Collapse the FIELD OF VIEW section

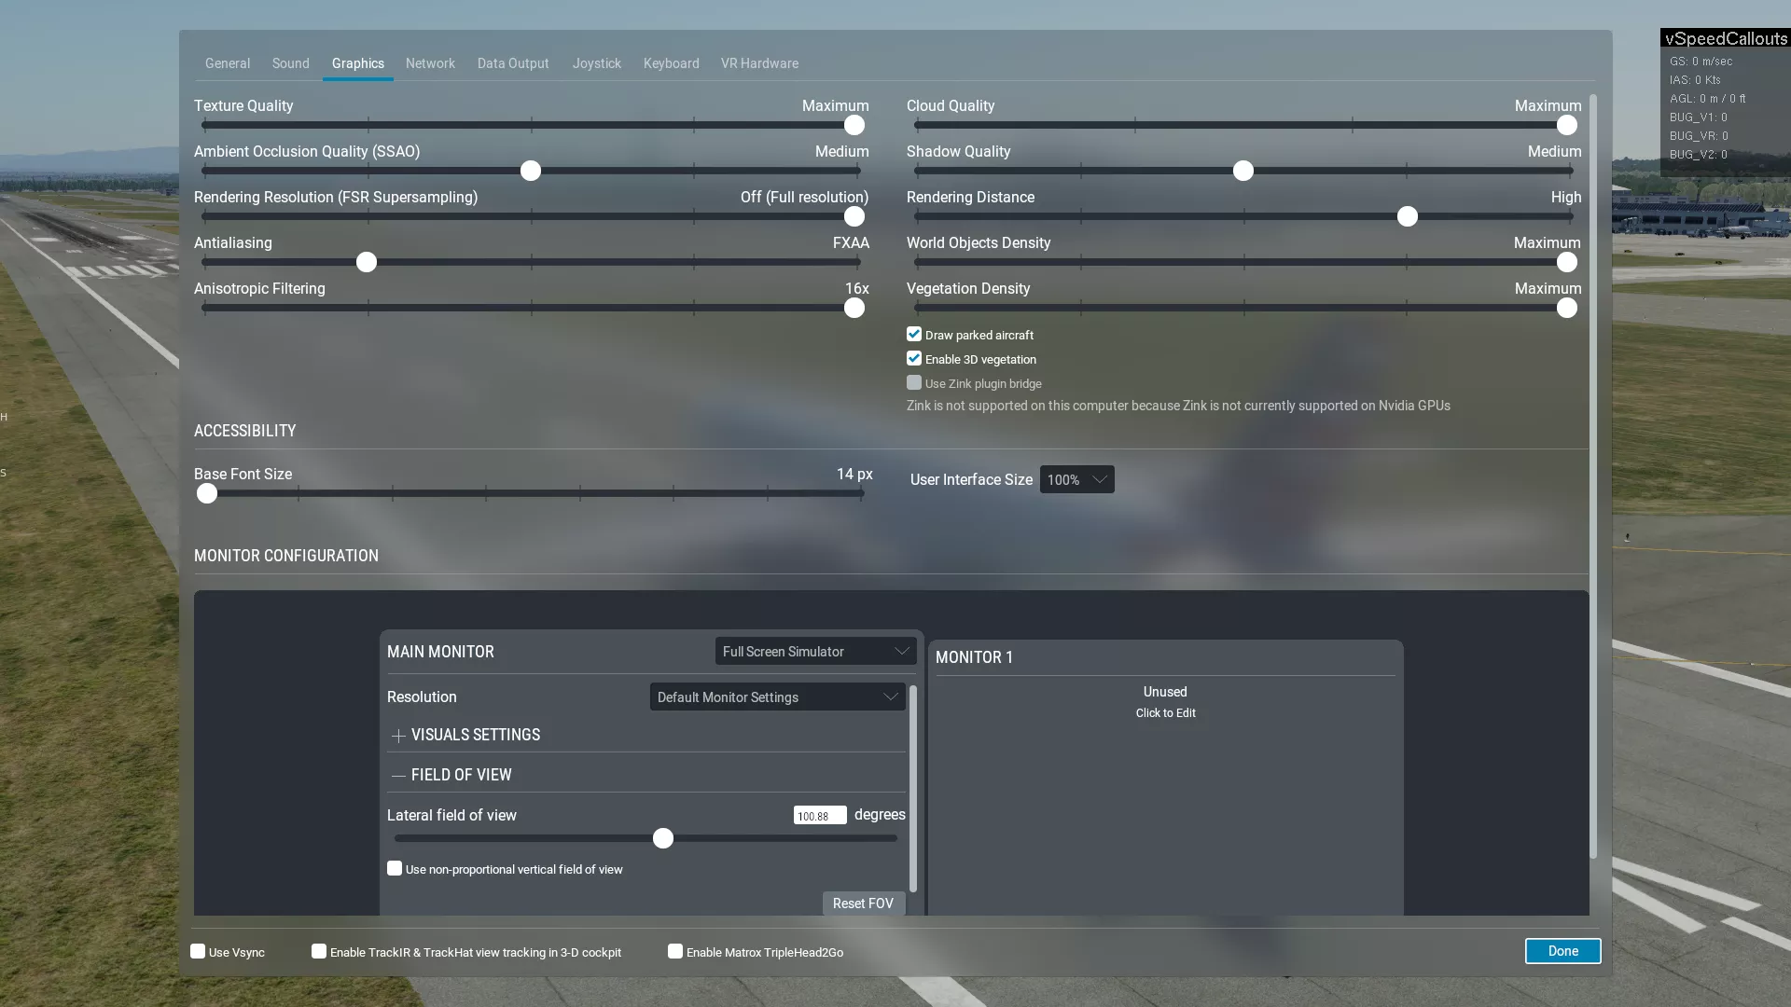pos(398,776)
